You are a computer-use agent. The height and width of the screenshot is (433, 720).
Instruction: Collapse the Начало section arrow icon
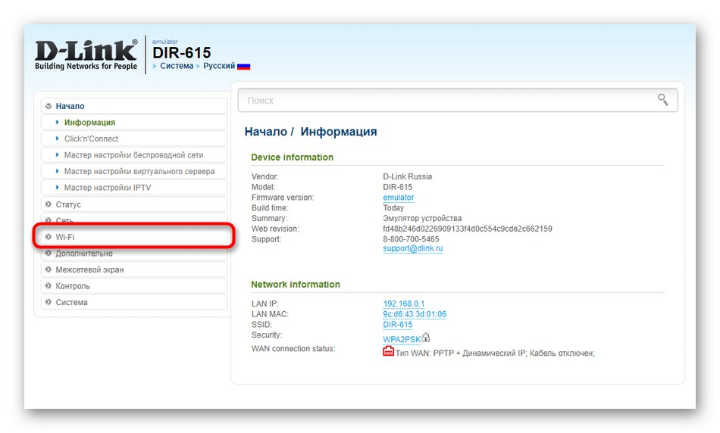pyautogui.click(x=49, y=106)
